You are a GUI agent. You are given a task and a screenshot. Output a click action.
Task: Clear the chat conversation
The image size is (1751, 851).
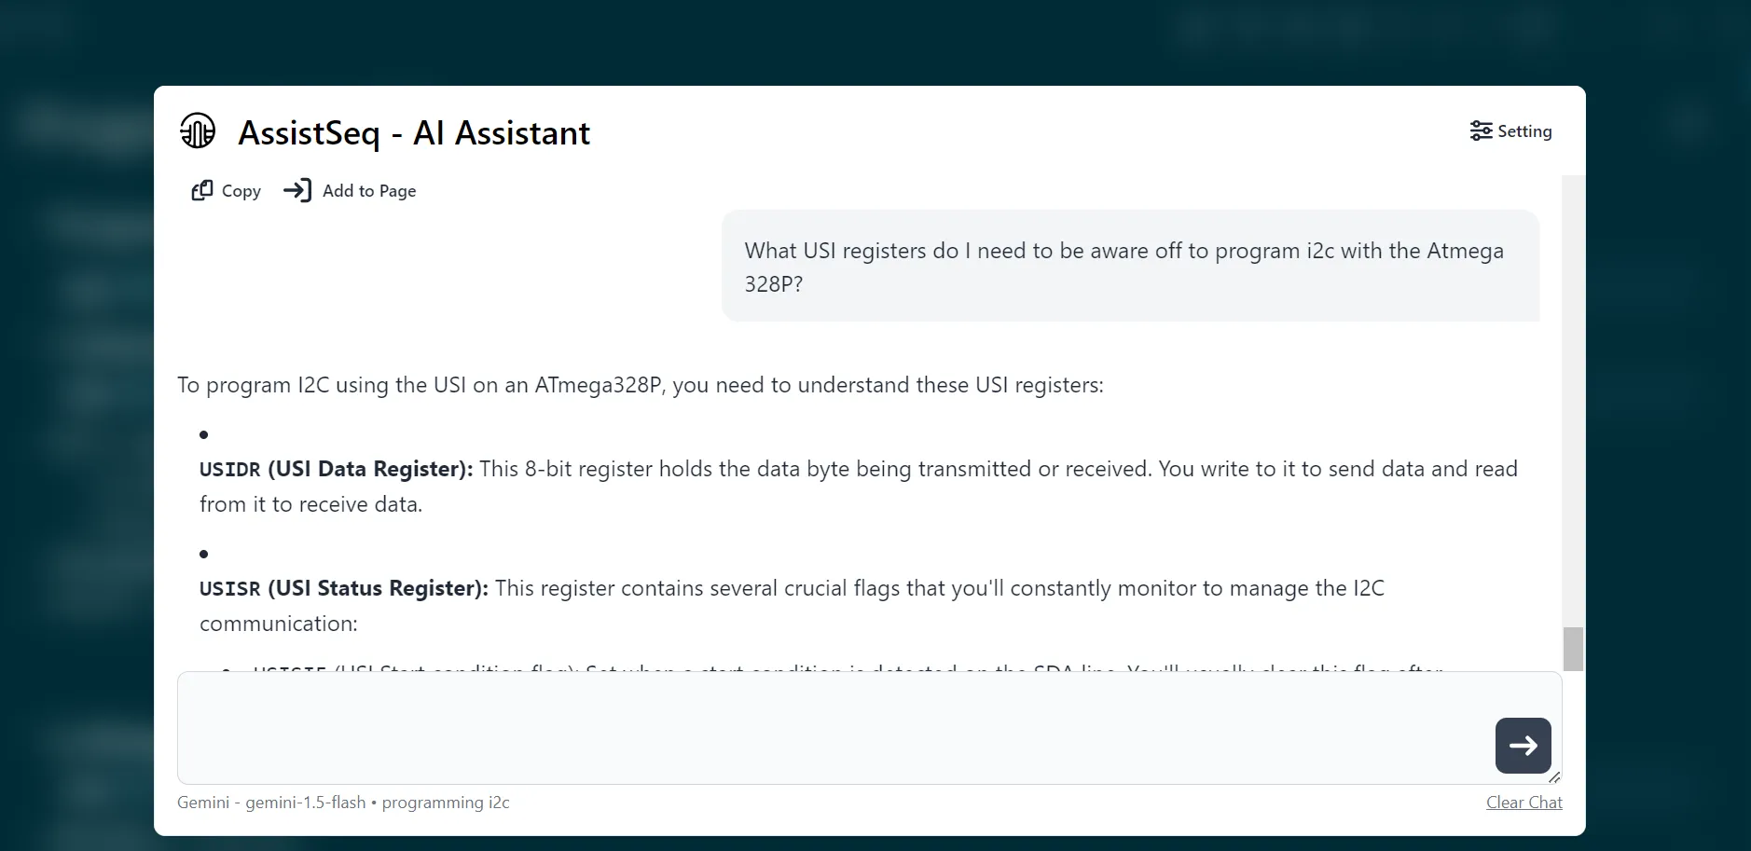[1524, 802]
